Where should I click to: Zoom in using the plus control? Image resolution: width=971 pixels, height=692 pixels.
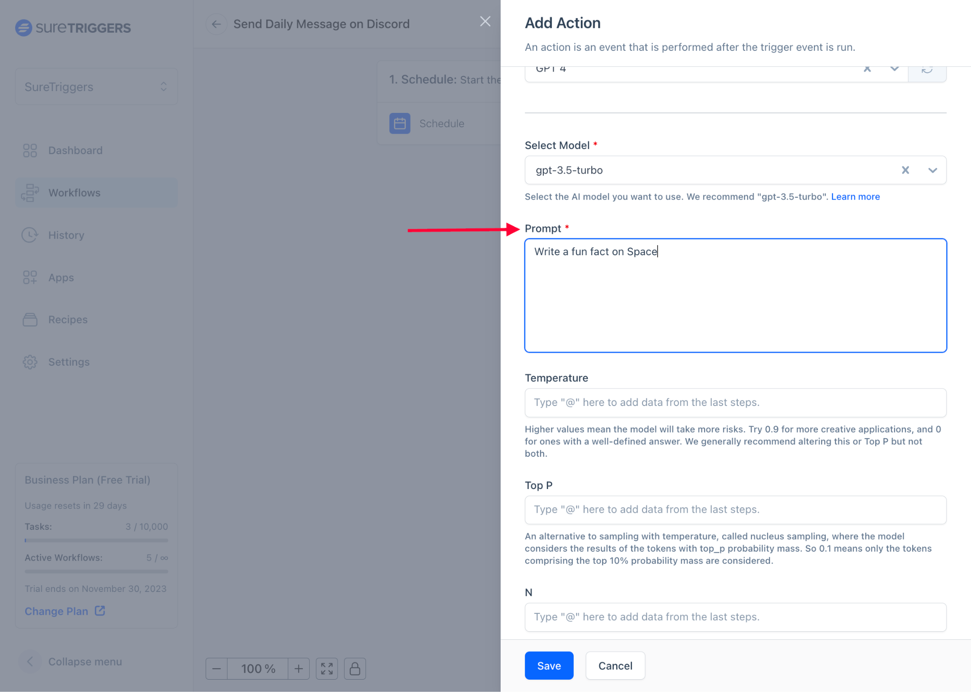[x=299, y=668]
